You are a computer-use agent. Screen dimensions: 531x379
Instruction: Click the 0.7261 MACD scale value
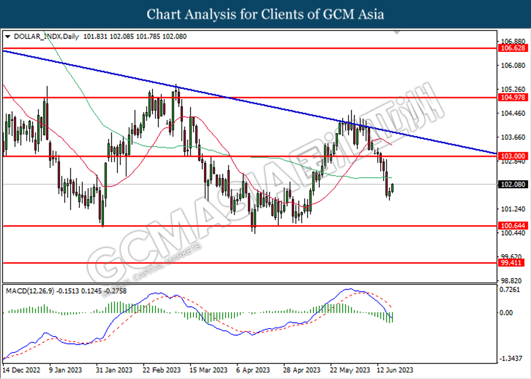point(510,290)
